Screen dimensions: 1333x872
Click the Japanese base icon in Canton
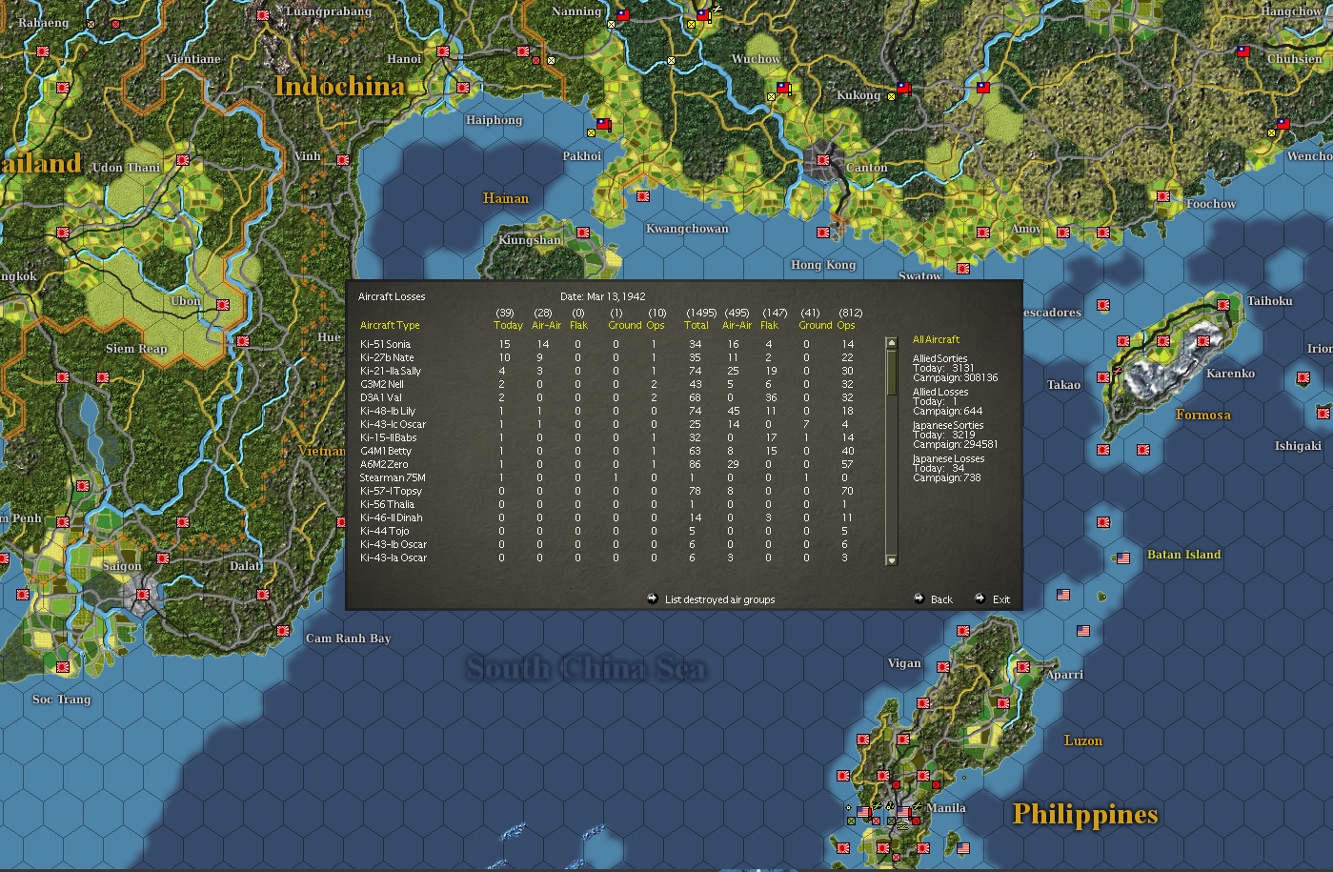coord(823,160)
